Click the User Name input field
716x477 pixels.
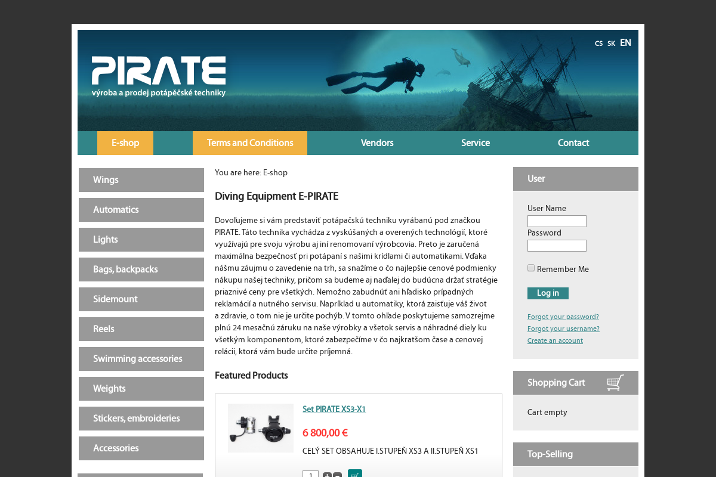[556, 221]
